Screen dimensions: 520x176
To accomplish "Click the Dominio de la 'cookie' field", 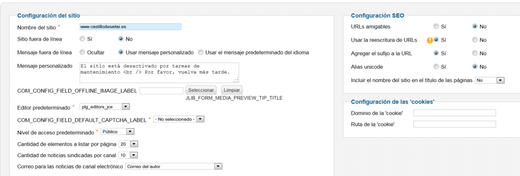I will tap(454, 113).
